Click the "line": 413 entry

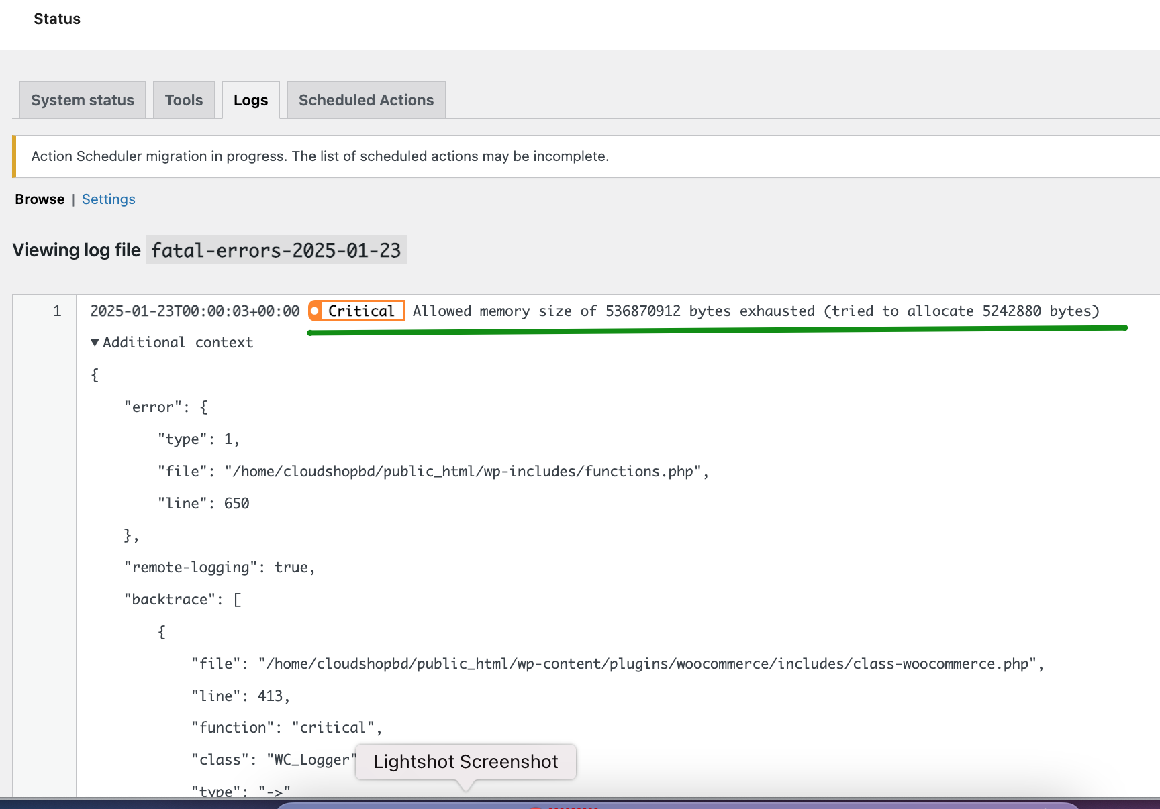tap(240, 696)
